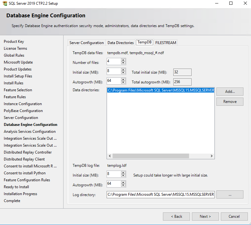The height and width of the screenshot is (225, 251).
Task: Select Feature Configuration Rules step
Action: pos(27,180)
